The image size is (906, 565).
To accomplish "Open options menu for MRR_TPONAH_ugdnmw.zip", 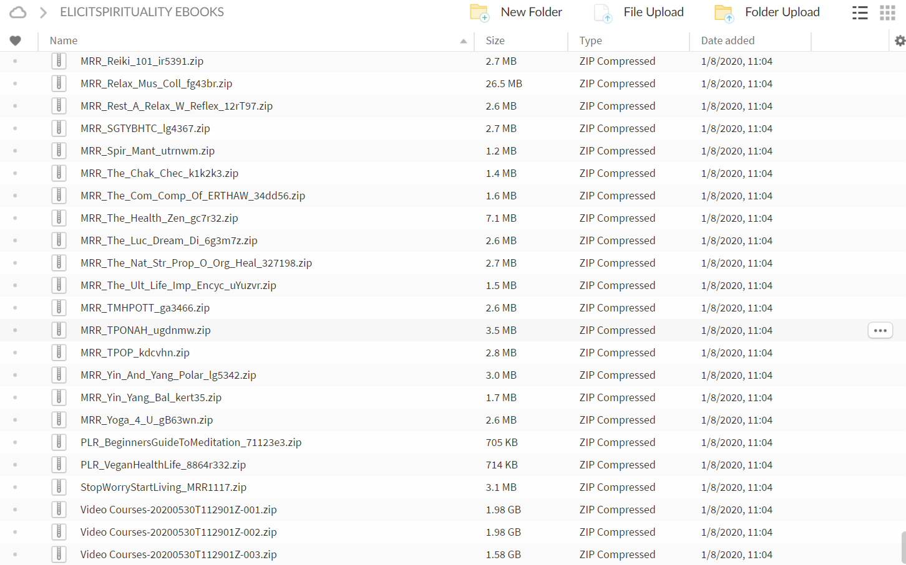I will (880, 330).
